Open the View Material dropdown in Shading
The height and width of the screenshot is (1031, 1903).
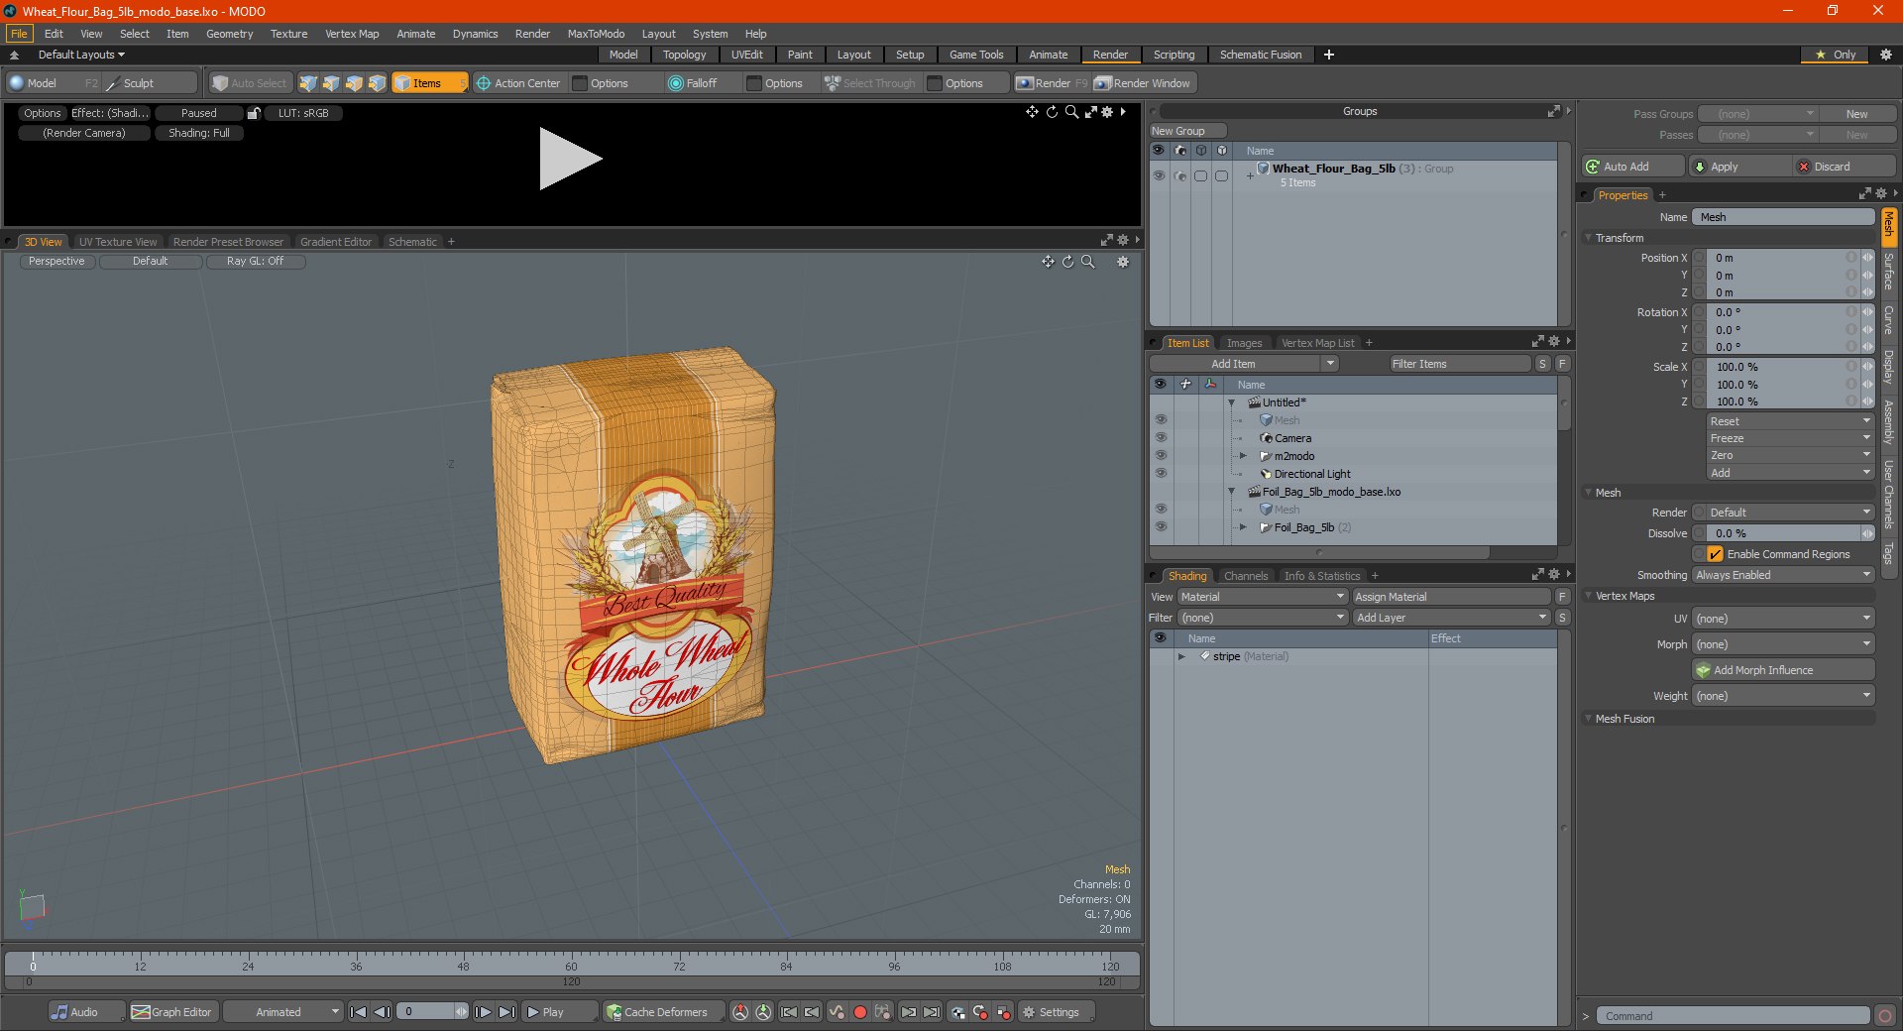pyautogui.click(x=1262, y=597)
